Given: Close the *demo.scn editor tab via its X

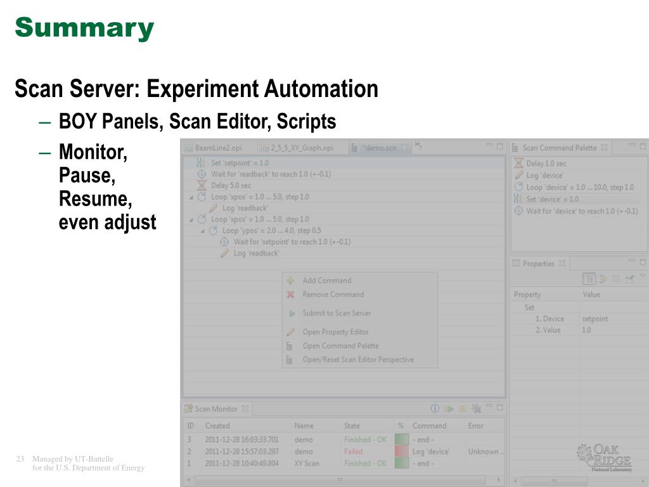Looking at the screenshot, I should [x=405, y=147].
